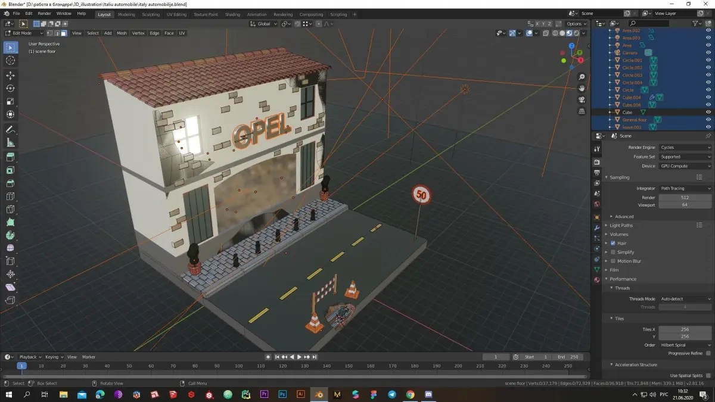
Task: Open the Vertex menu in viewport header
Action: coord(138,33)
